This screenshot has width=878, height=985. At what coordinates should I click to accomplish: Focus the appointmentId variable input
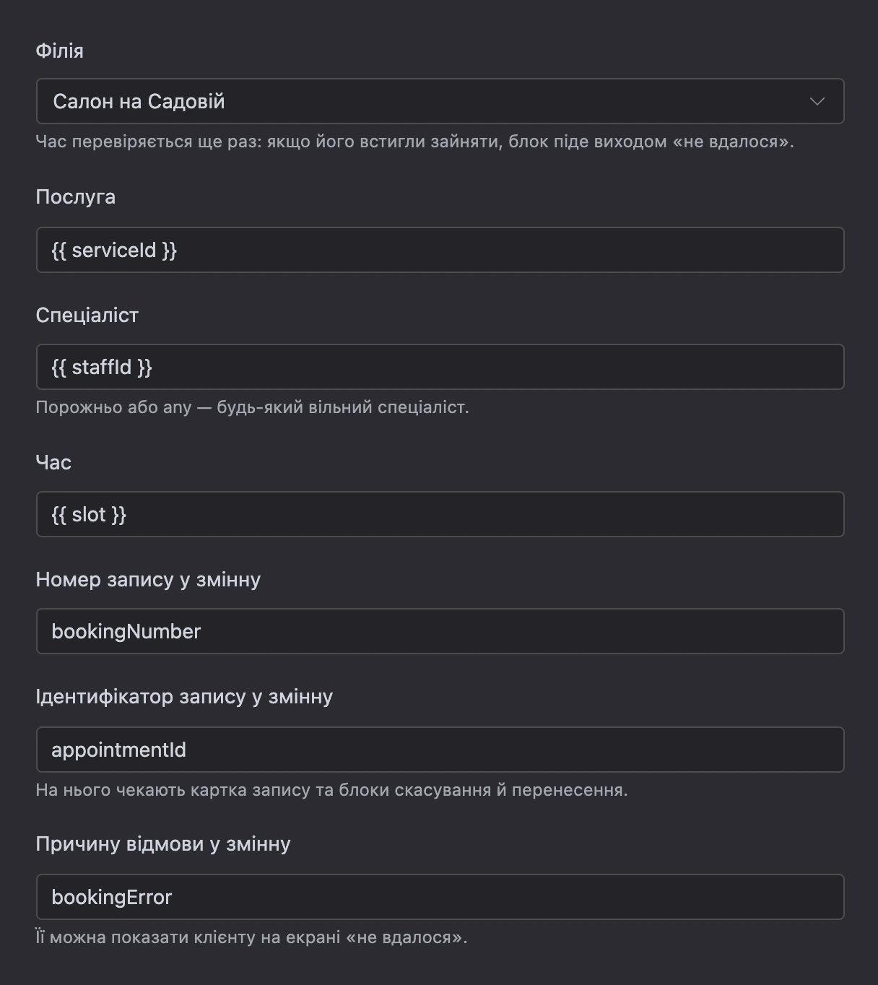point(440,750)
